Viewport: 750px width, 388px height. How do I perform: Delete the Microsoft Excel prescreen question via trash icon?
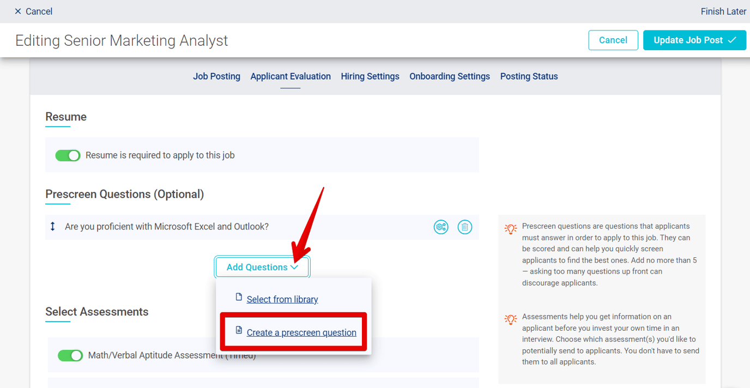(x=464, y=227)
